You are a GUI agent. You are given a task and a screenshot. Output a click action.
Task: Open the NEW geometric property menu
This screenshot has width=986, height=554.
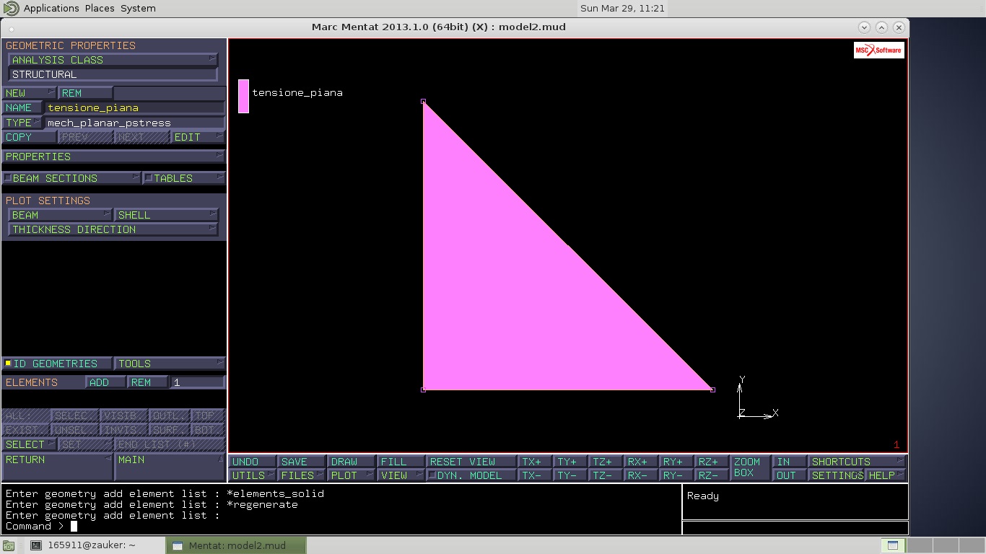coord(30,93)
